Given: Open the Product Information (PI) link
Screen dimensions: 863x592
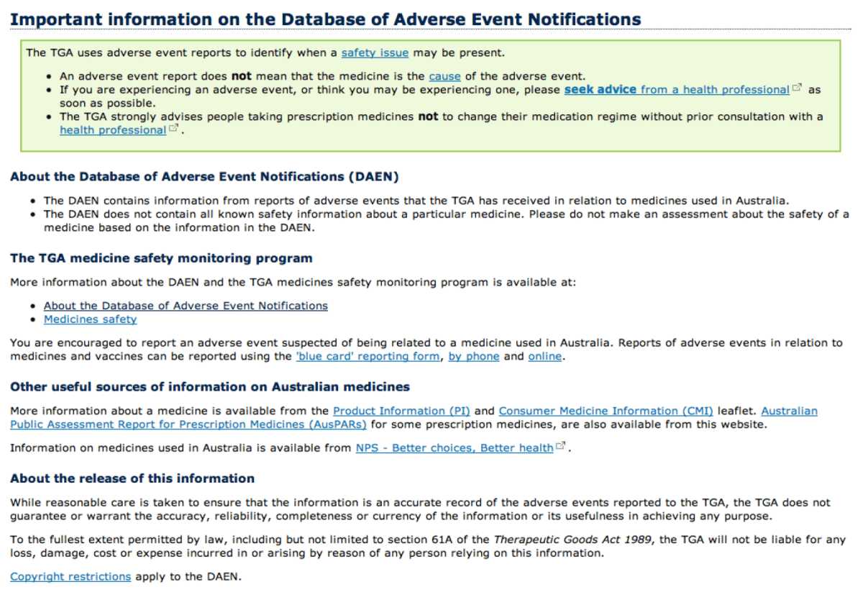Looking at the screenshot, I should 401,411.
